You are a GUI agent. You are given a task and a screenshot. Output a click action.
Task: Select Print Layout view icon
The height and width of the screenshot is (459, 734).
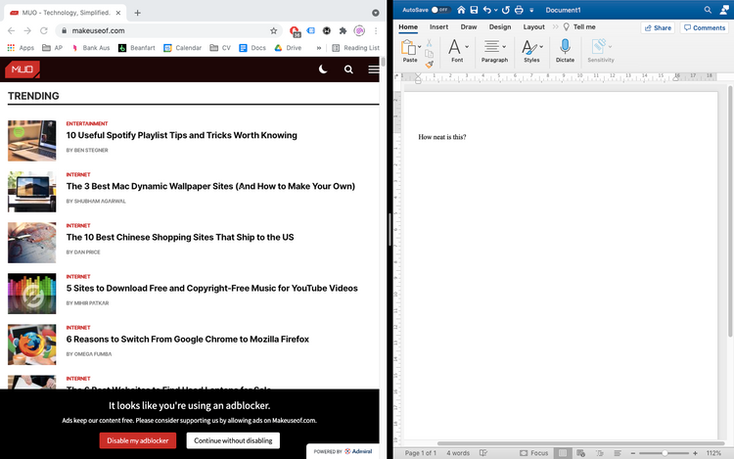(x=563, y=453)
